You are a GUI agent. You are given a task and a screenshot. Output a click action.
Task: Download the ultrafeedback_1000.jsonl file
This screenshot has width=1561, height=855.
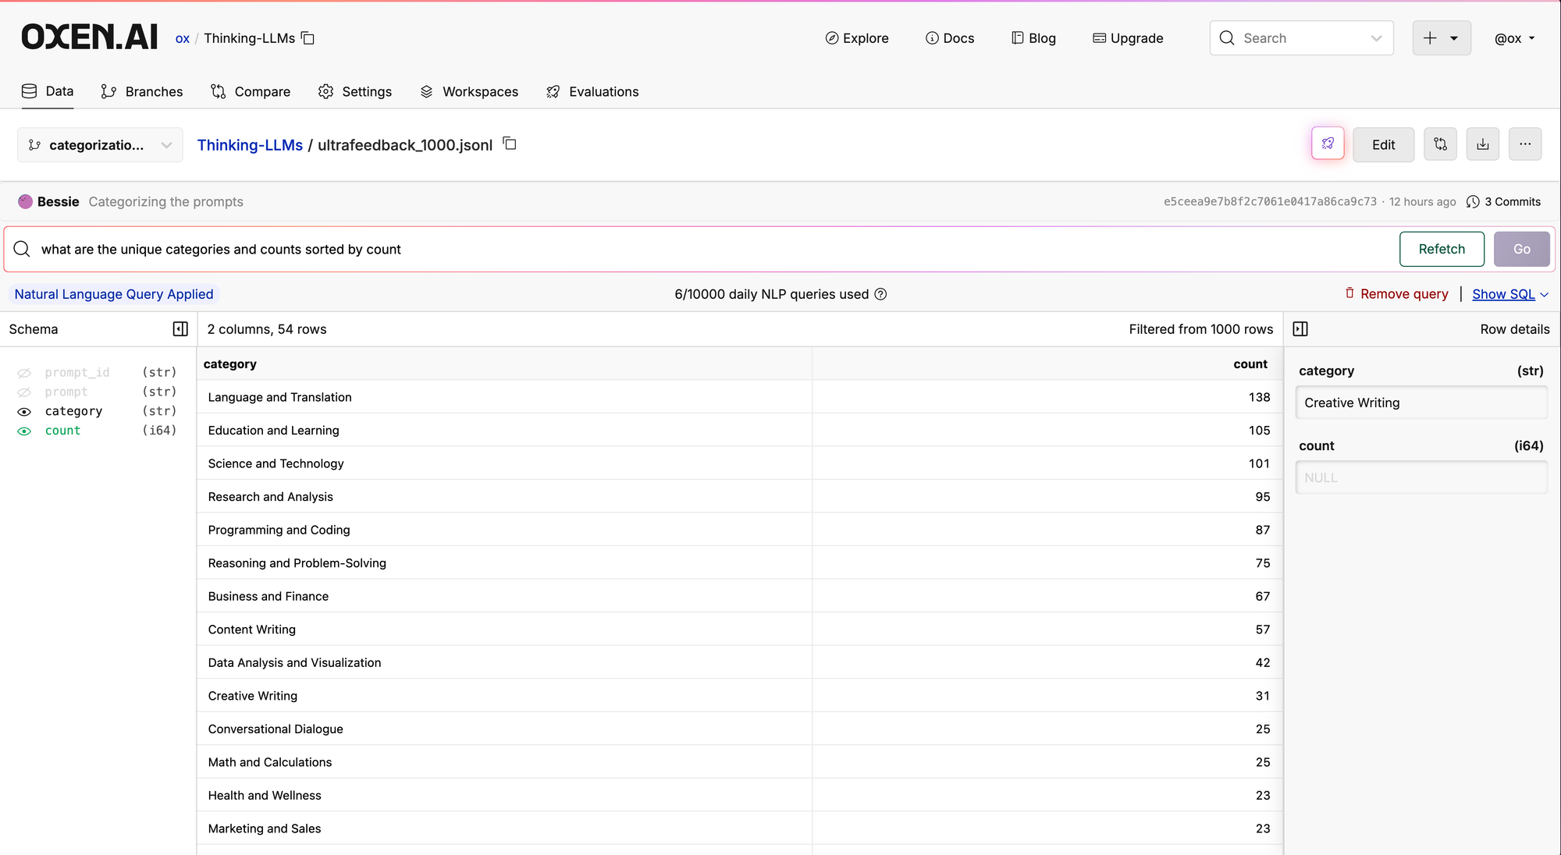point(1482,144)
